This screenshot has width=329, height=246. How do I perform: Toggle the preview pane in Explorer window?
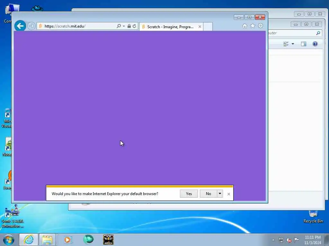pyautogui.click(x=303, y=44)
